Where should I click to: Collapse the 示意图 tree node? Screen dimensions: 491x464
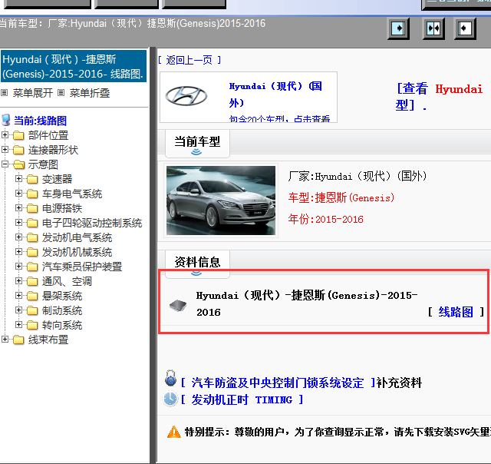[x=5, y=164]
